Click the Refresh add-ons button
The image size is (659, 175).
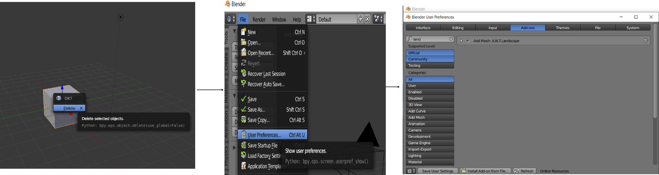click(524, 171)
